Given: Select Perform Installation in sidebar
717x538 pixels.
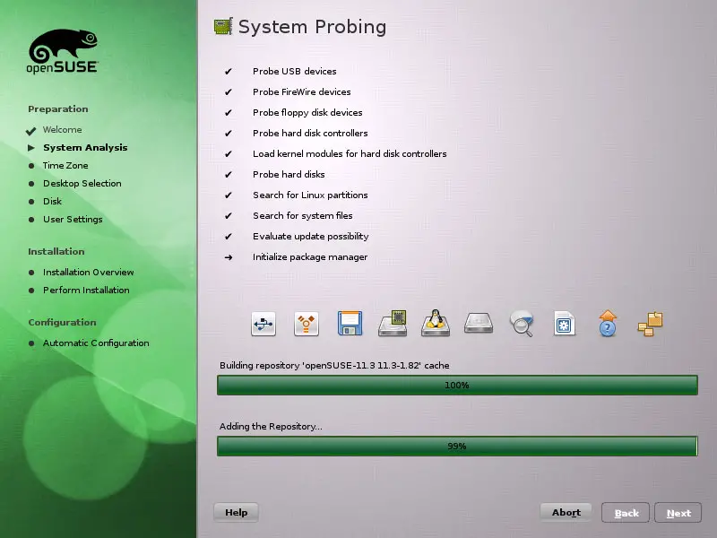Looking at the screenshot, I should pyautogui.click(x=86, y=290).
